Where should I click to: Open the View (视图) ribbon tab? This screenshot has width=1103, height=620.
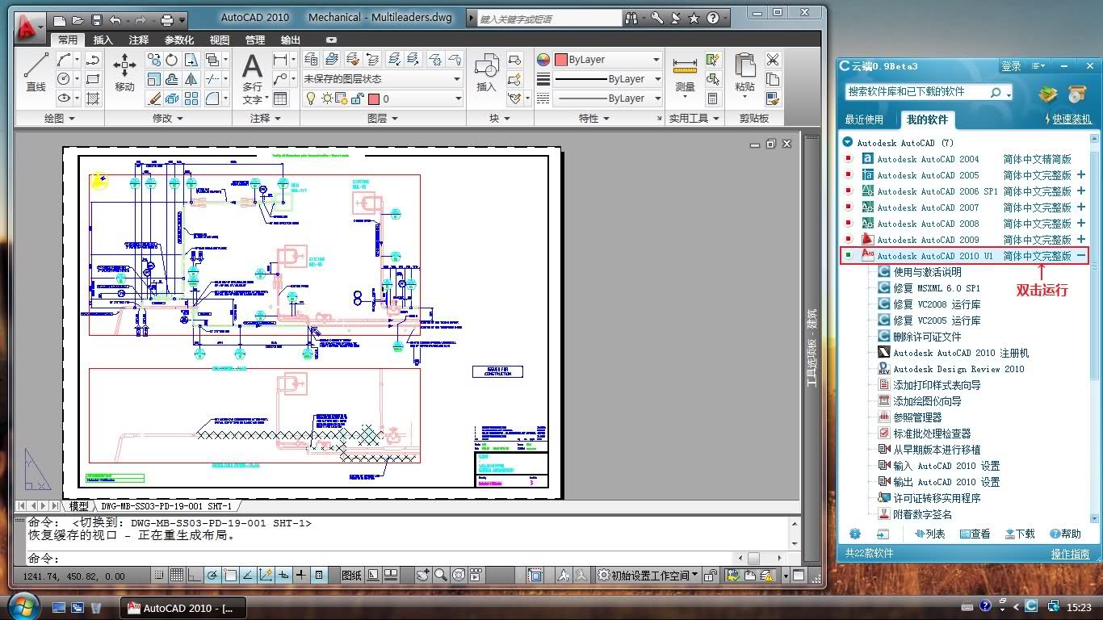[220, 40]
